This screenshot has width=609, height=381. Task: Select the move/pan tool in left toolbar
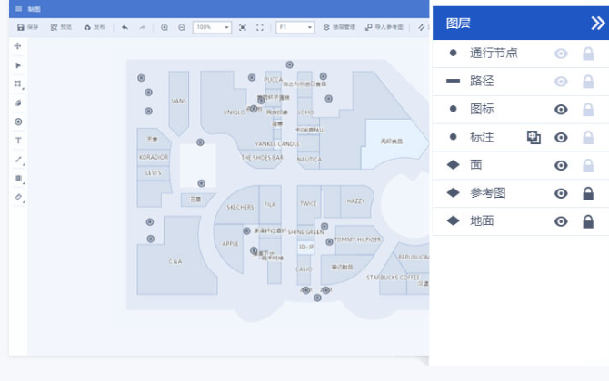tap(18, 45)
